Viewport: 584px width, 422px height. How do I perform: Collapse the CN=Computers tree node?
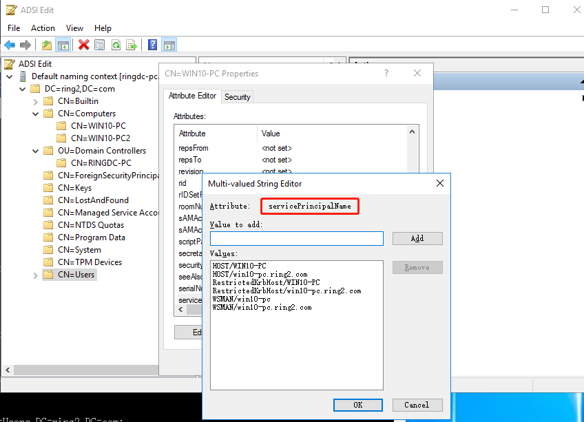point(36,114)
